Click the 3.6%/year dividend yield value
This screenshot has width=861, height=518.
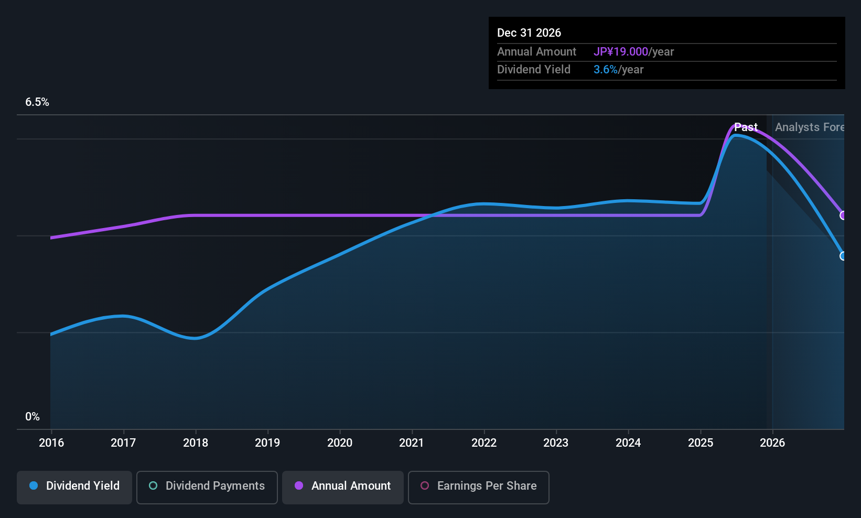pyautogui.click(x=618, y=69)
